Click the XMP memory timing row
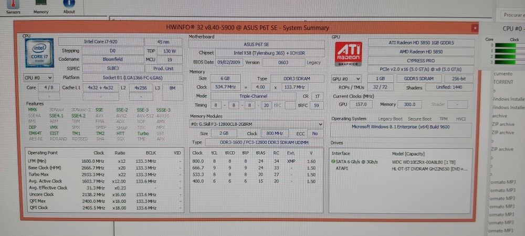This screenshot has width=525, height=236. pyautogui.click(x=256, y=162)
